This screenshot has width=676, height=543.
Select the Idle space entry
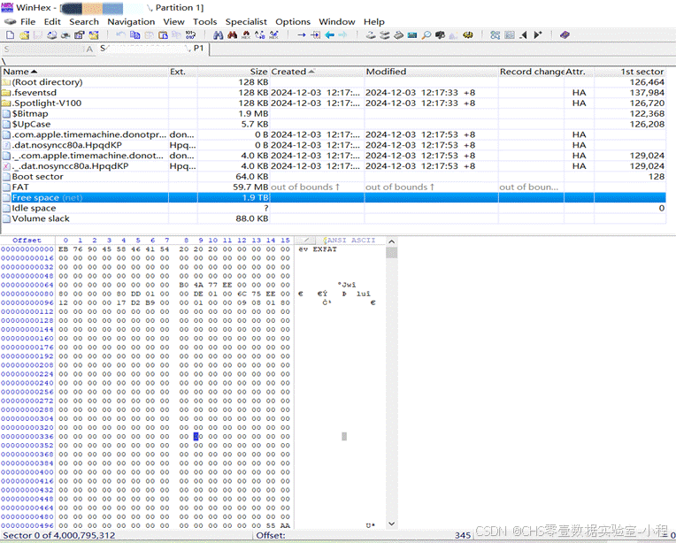(x=334, y=208)
